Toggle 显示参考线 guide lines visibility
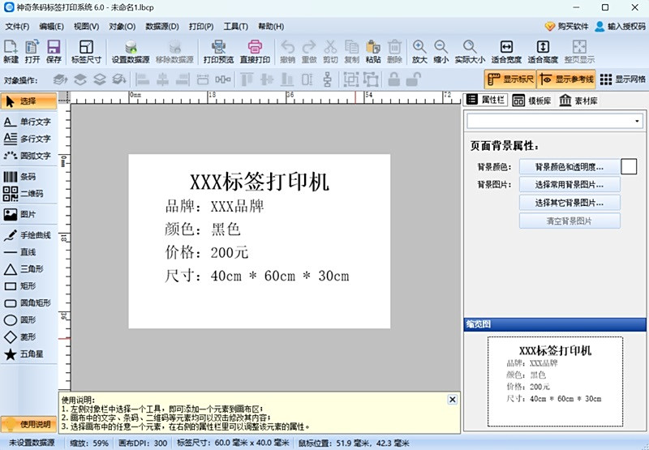Image resolution: width=649 pixels, height=450 pixels. [566, 79]
